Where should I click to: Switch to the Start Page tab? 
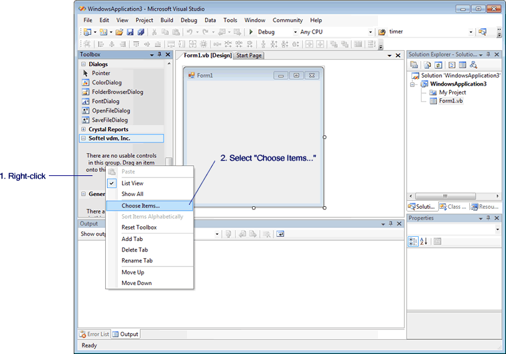tap(249, 56)
